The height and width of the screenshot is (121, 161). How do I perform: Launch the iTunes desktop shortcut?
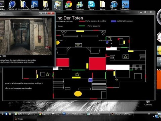pyautogui.click(x=114, y=5)
